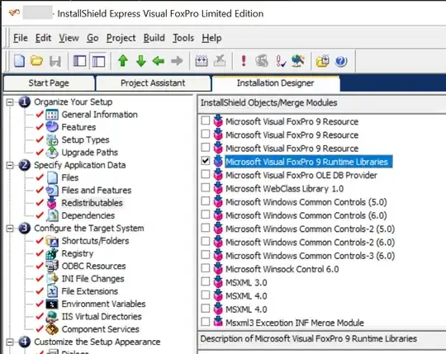446x354 pixels.
Task: Click the IIS Virtual Directories icon
Action: pos(52,317)
